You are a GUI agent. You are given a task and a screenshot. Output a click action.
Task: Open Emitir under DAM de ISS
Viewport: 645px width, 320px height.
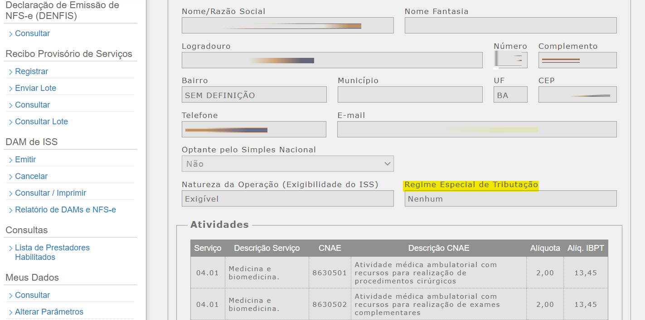click(x=25, y=160)
